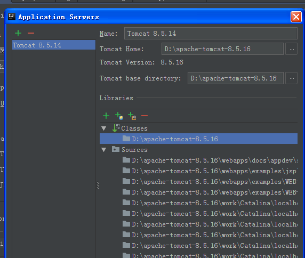Viewport: 305px width, 258px height.
Task: Browse for Tomcat Home directory
Action: click(291, 49)
